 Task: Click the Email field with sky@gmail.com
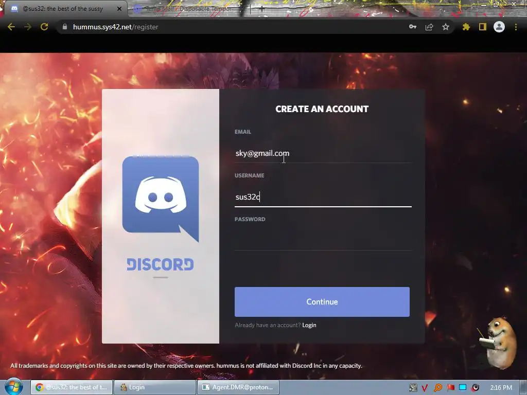pyautogui.click(x=323, y=153)
